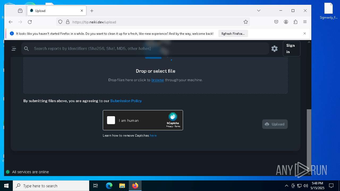The height and width of the screenshot is (191, 340).
Task: Open the notification center
Action: 331,186
